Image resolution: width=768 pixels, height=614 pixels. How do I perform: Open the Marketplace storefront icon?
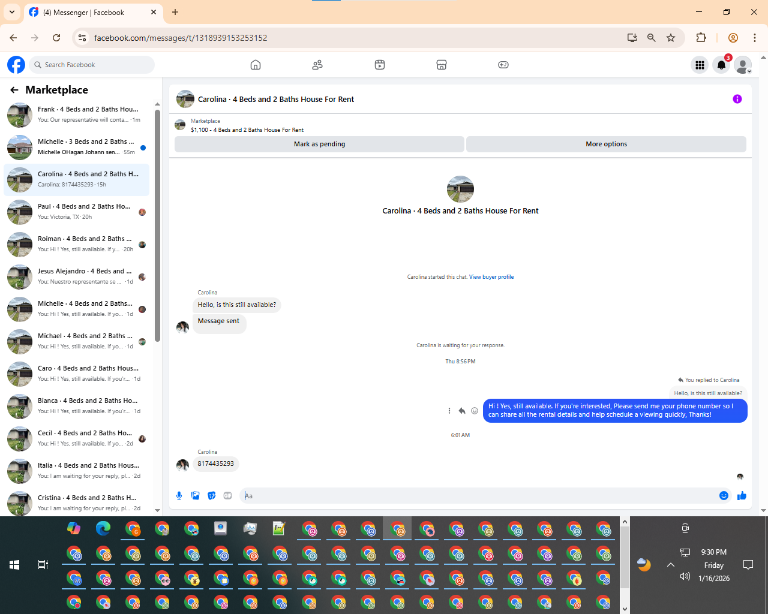[442, 65]
